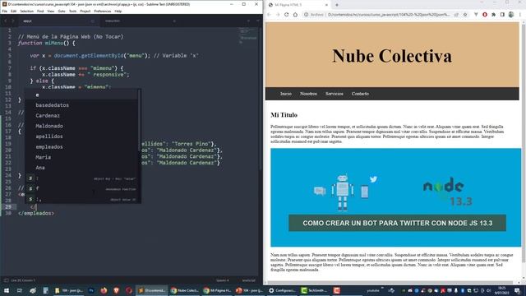The image size is (526, 296).
Task: Choose 'apellidos' autocomplete suggestion
Action: click(82, 136)
